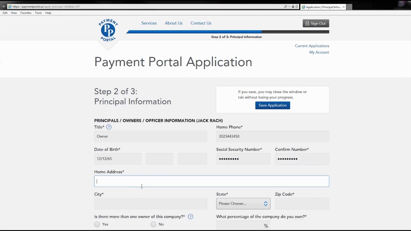
Task: Click the Payment Portal logo
Action: tap(108, 30)
